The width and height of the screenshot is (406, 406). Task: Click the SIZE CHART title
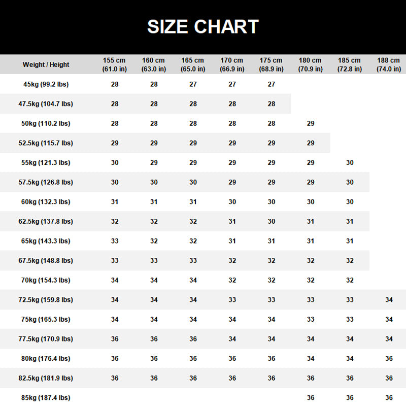203,26
